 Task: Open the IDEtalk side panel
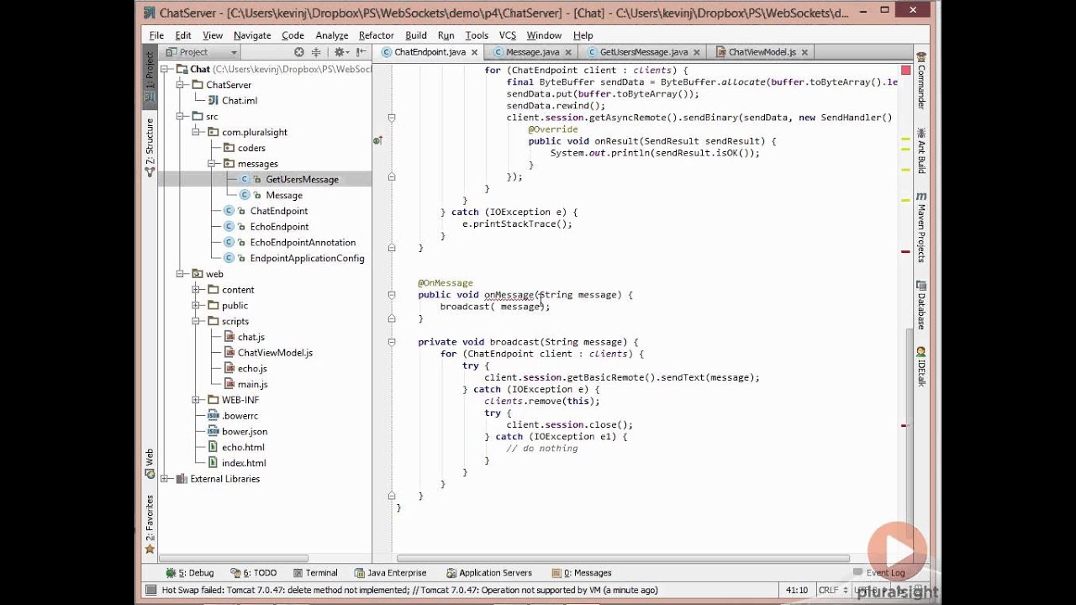[921, 366]
